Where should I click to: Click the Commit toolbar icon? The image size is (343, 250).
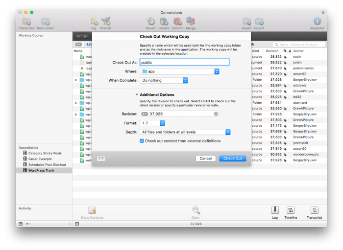point(177,22)
